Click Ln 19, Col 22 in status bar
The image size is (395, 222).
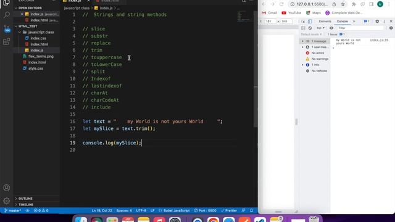(x=102, y=210)
